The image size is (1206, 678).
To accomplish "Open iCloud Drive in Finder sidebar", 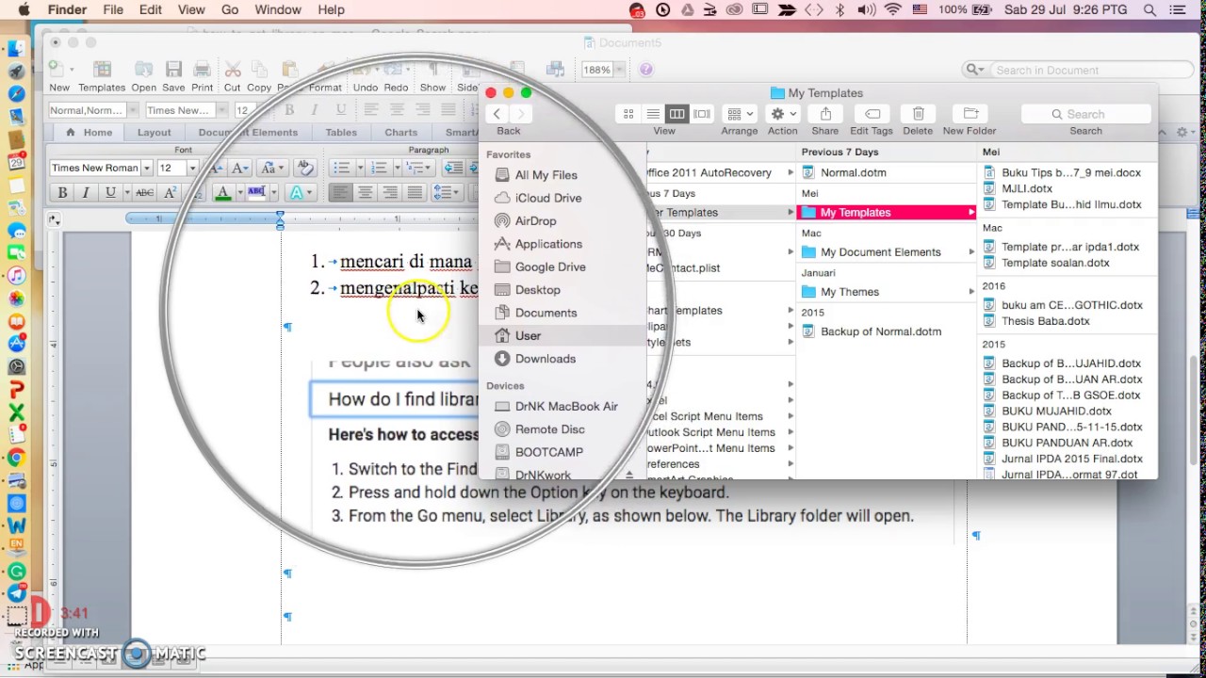I will click(x=548, y=198).
